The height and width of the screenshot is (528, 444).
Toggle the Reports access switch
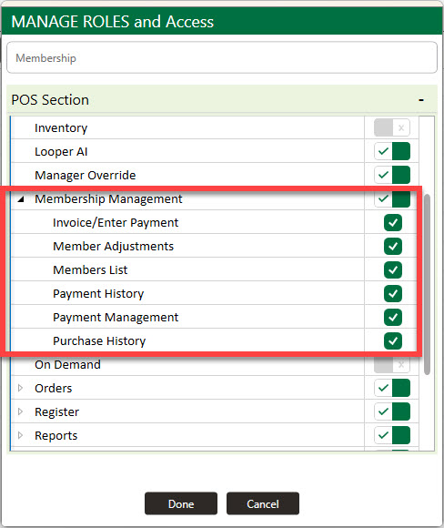(x=392, y=435)
